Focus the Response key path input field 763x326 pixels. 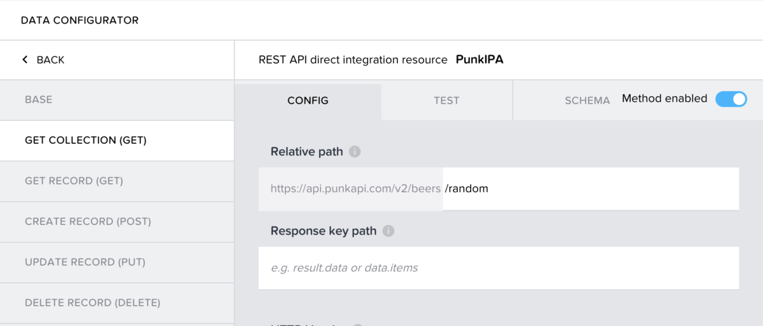(x=498, y=268)
